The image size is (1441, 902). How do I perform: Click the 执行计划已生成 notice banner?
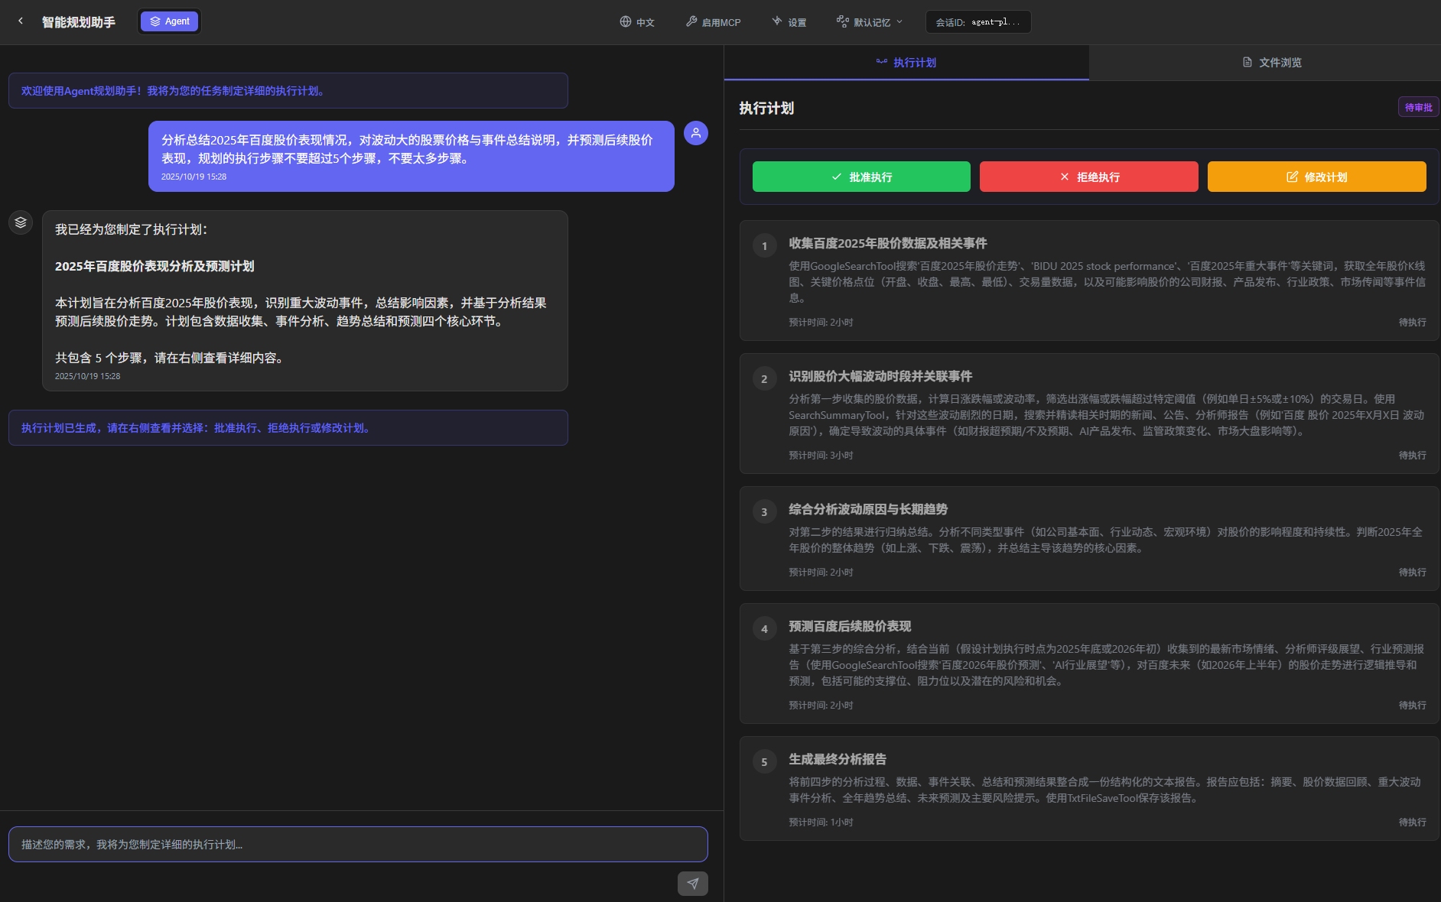click(288, 428)
